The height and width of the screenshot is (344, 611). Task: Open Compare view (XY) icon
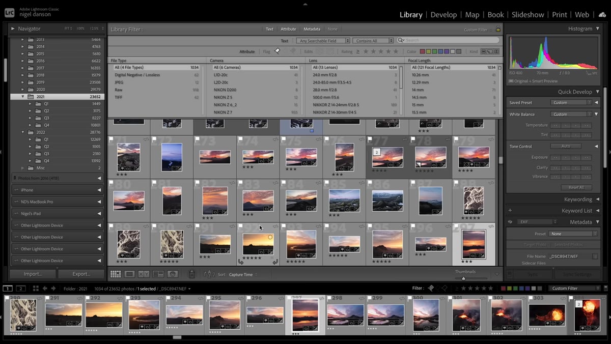144,274
